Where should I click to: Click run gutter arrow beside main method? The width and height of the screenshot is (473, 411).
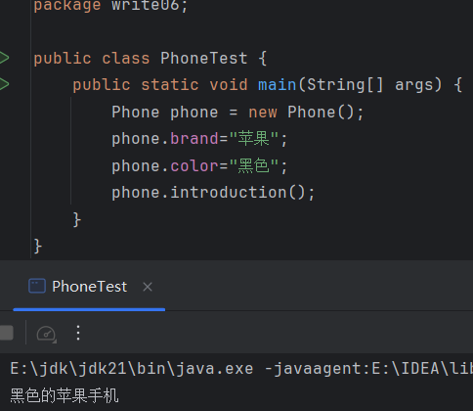pos(4,84)
